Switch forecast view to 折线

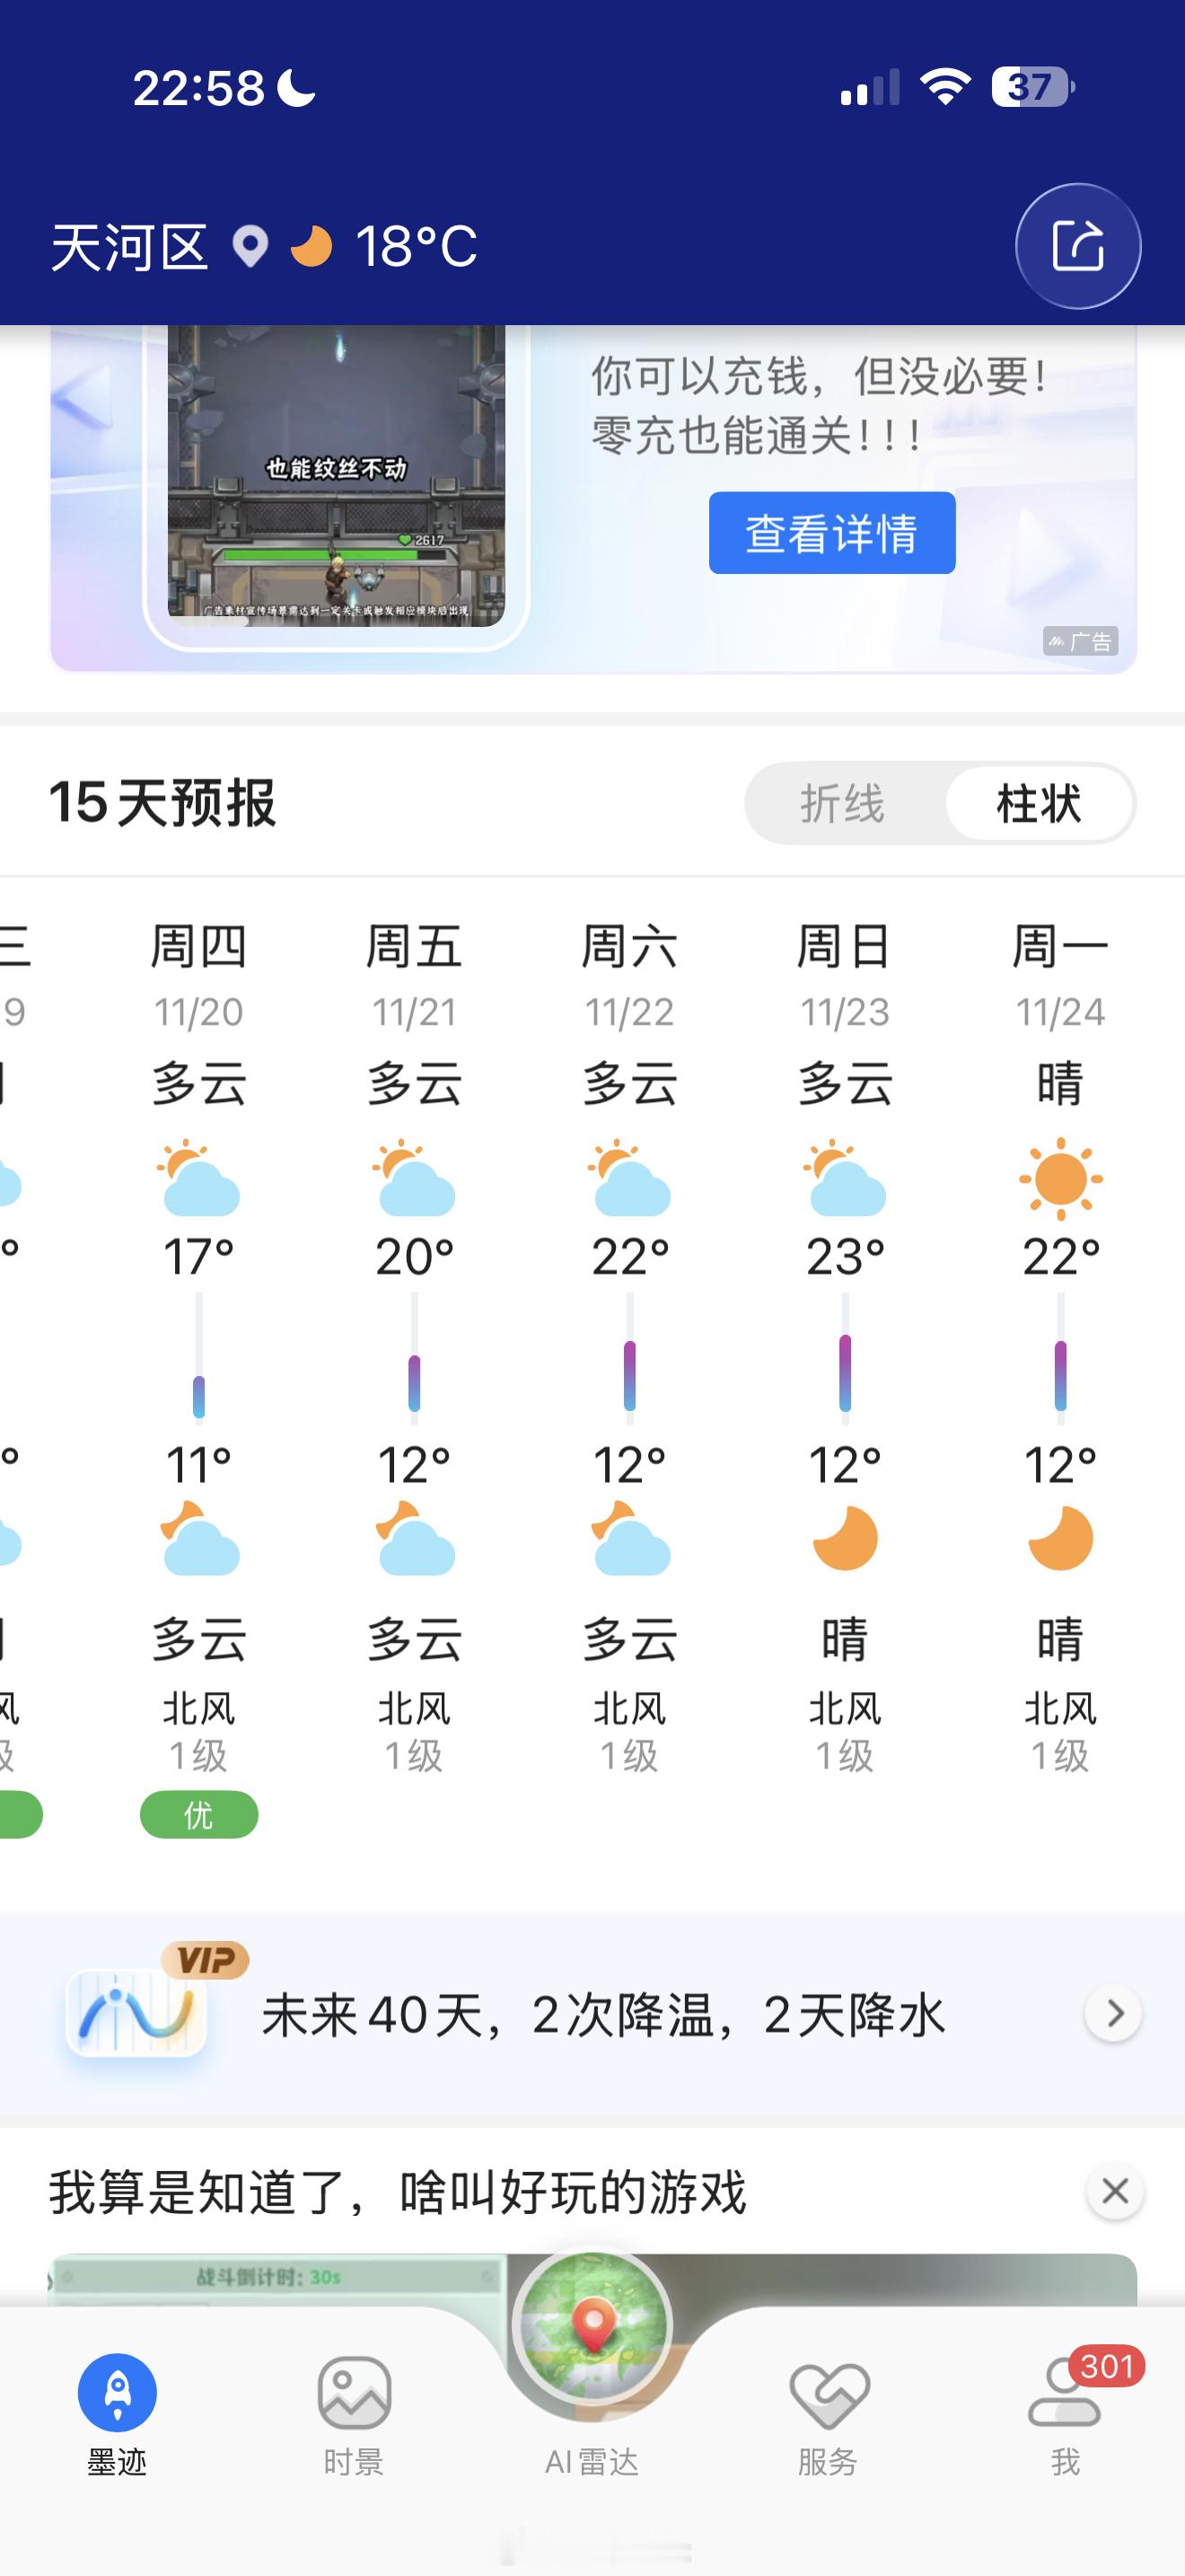click(842, 804)
